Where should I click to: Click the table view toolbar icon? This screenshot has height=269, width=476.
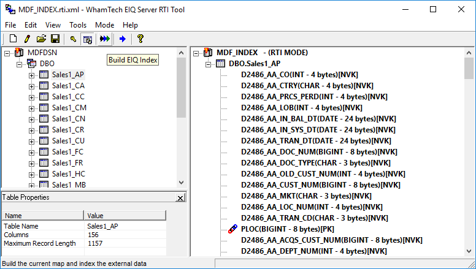point(88,39)
